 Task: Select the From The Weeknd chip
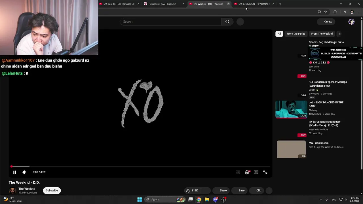(x=322, y=34)
